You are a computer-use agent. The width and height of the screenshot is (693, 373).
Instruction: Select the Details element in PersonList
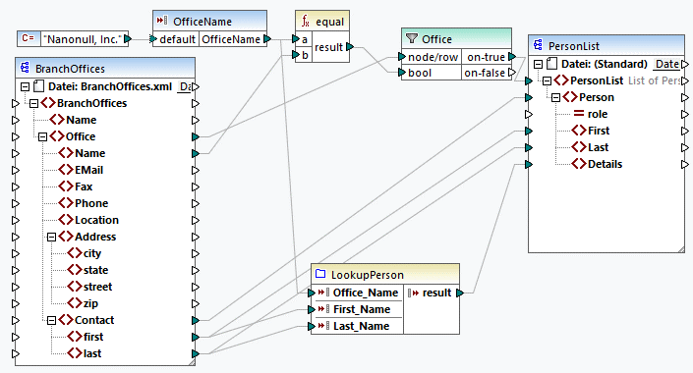coord(605,164)
